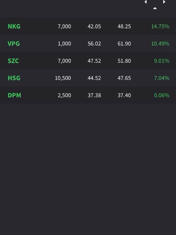Select the 9.01% change figure
The width and height of the screenshot is (176, 235).
162,61
